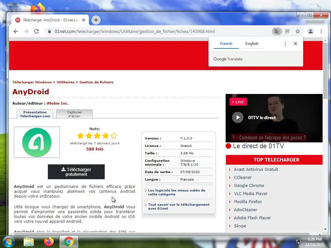The width and height of the screenshot is (331, 248).
Task: Go back using the browser back arrow
Action: pos(16,31)
